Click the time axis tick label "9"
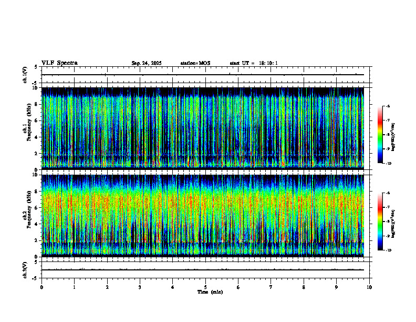 tap(336, 287)
